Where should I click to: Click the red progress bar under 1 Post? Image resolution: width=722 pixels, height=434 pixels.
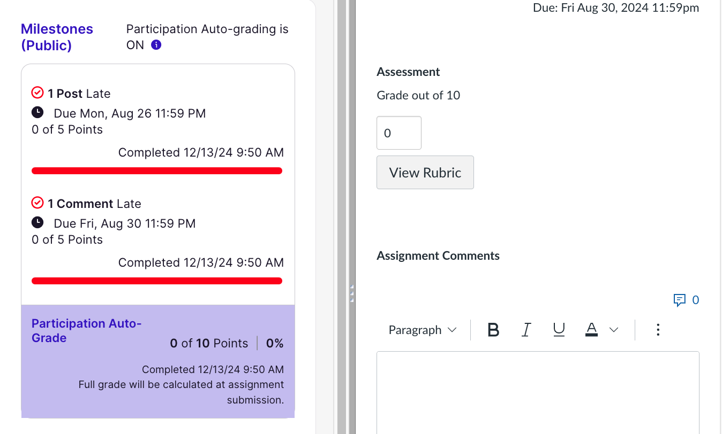pyautogui.click(x=157, y=171)
